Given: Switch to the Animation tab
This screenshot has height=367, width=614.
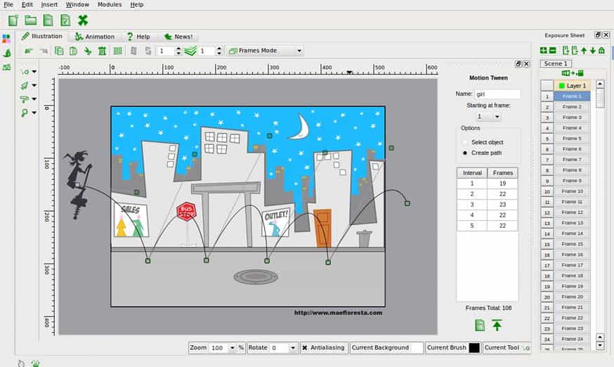Looking at the screenshot, I should pos(94,37).
